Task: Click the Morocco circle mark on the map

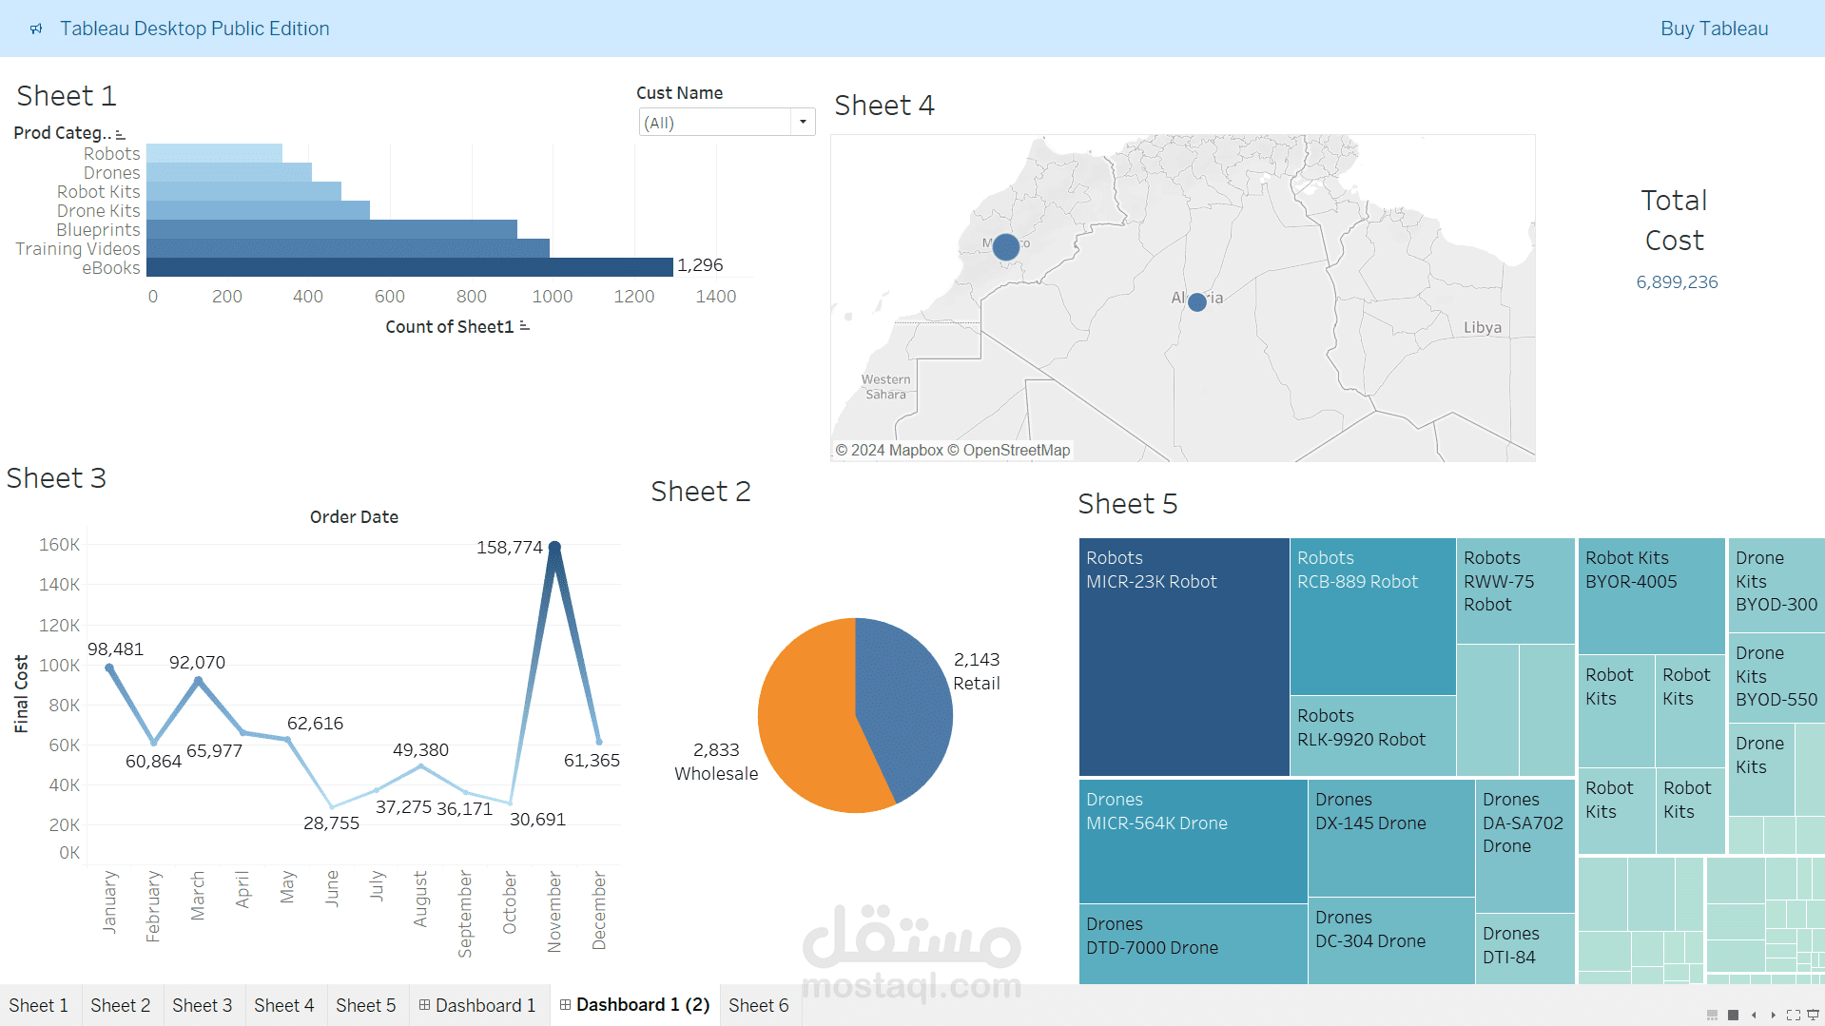Action: [1006, 247]
